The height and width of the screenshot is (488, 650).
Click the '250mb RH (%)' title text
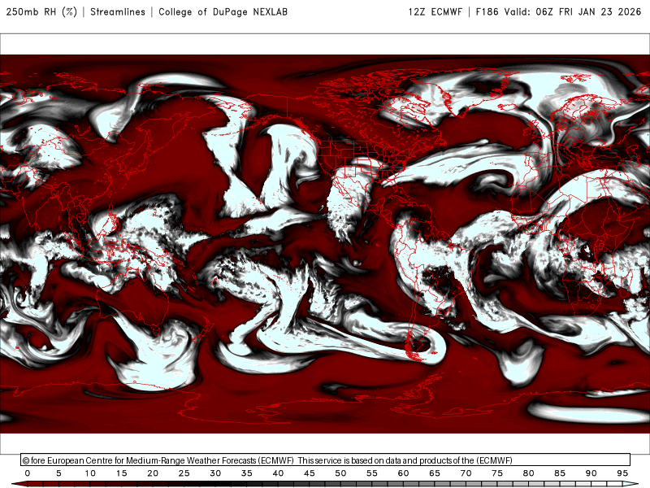point(41,11)
